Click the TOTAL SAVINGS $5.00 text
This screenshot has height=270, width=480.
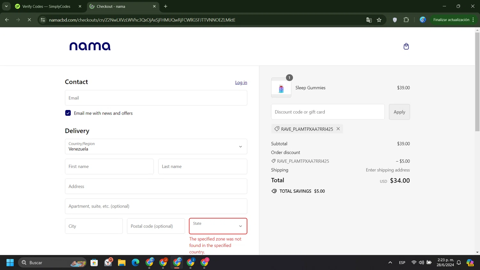[x=302, y=191]
